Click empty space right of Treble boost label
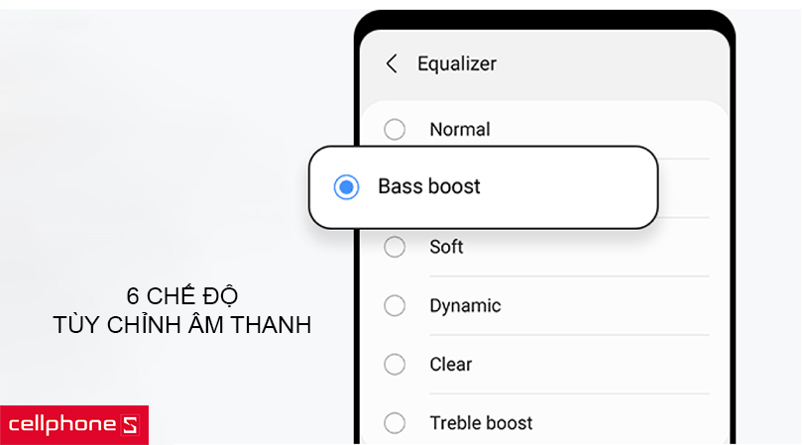The width and height of the screenshot is (803, 445). (x=625, y=423)
